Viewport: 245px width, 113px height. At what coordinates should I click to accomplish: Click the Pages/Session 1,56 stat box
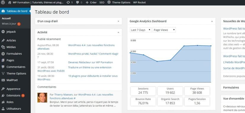tap(197, 101)
